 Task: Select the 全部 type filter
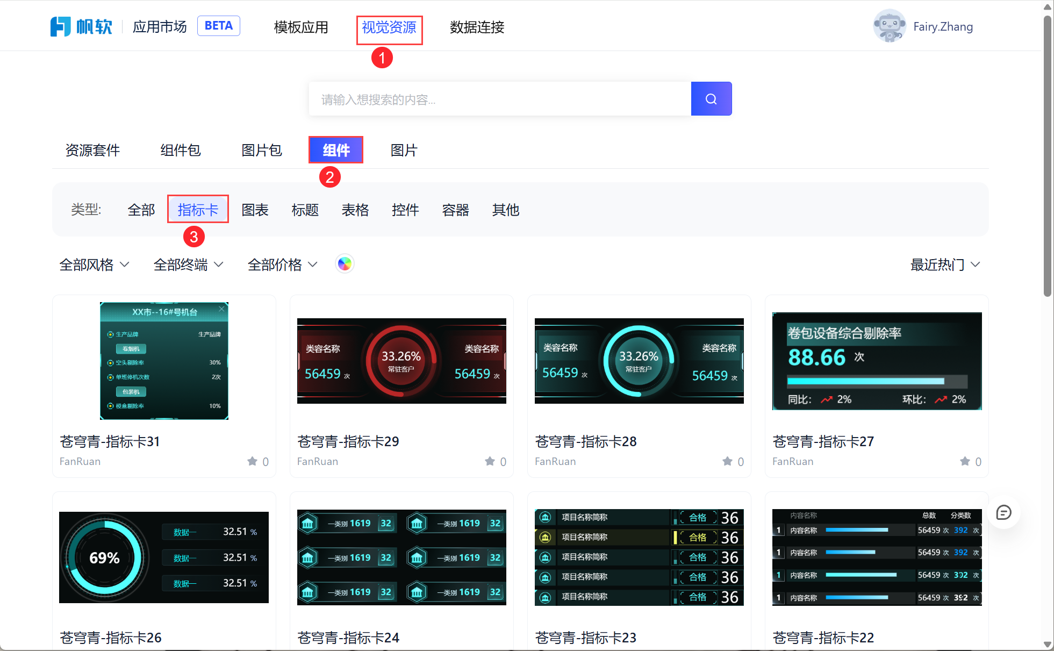click(x=141, y=210)
